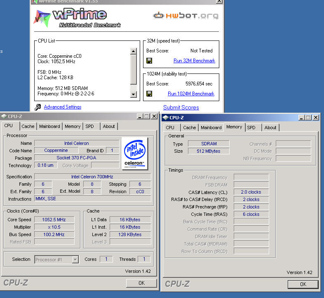Click the CPU List scroll down arrow
The image size is (324, 298).
point(134,95)
